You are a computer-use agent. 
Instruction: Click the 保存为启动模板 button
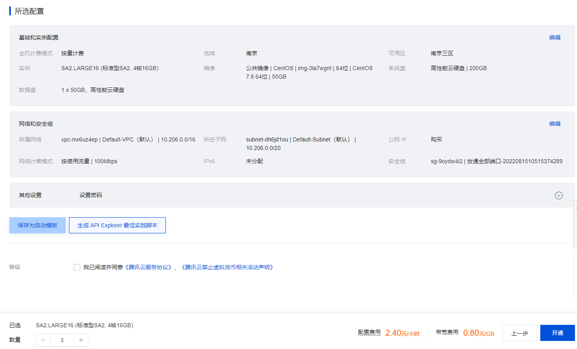coord(37,225)
